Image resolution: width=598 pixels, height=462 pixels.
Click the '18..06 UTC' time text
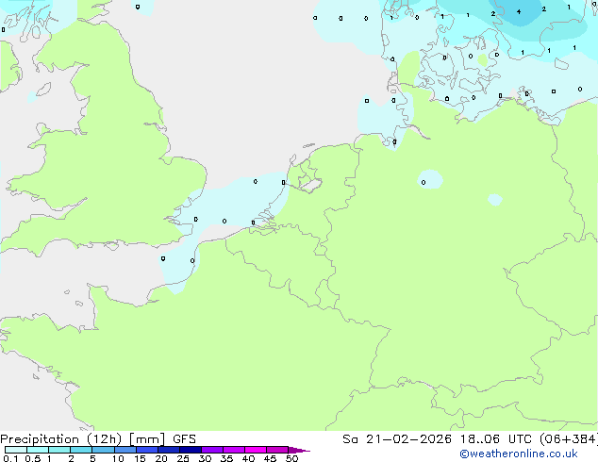[x=496, y=439]
